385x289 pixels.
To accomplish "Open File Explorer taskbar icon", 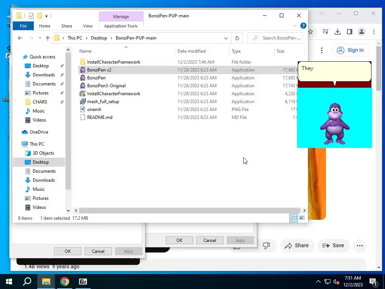I will coord(46,281).
